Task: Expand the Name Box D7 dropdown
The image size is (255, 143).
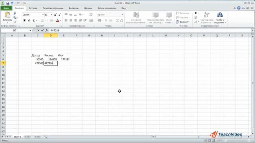Action: pos(30,31)
